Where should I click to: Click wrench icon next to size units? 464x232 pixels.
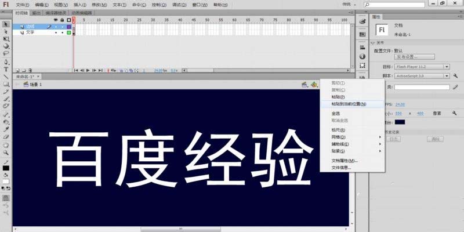click(455, 113)
